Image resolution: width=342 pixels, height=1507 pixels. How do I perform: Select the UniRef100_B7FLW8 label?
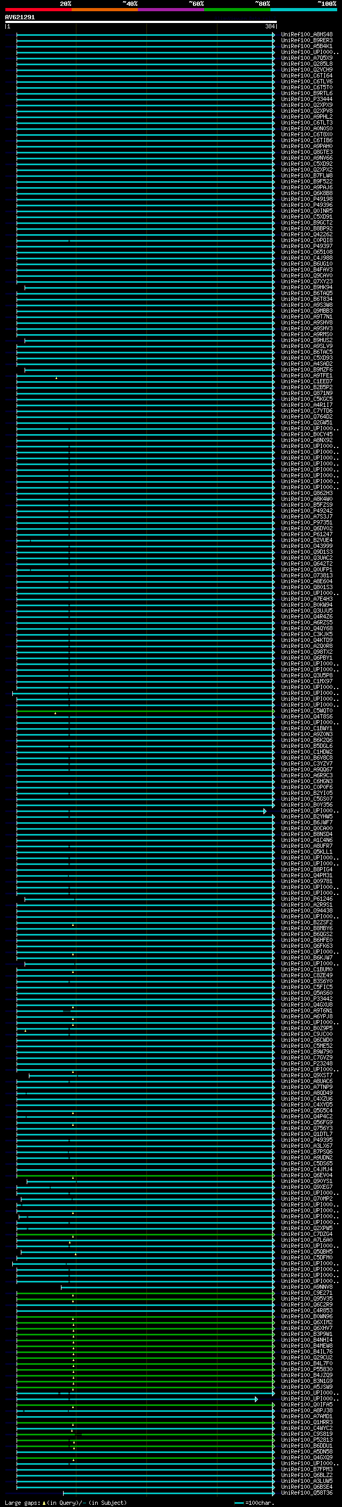[306, 175]
